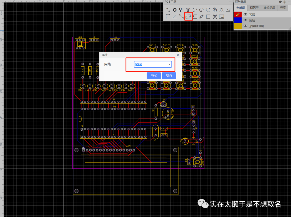This screenshot has height=217, width=291.
Task: Select the Track routing tool
Action: tap(168, 10)
